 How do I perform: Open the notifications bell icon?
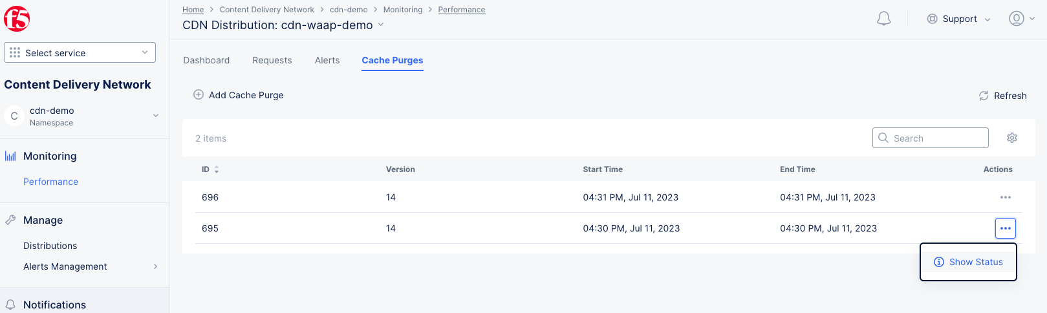883,19
